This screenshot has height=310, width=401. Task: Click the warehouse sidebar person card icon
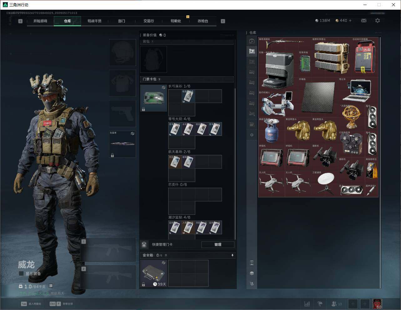(x=252, y=263)
